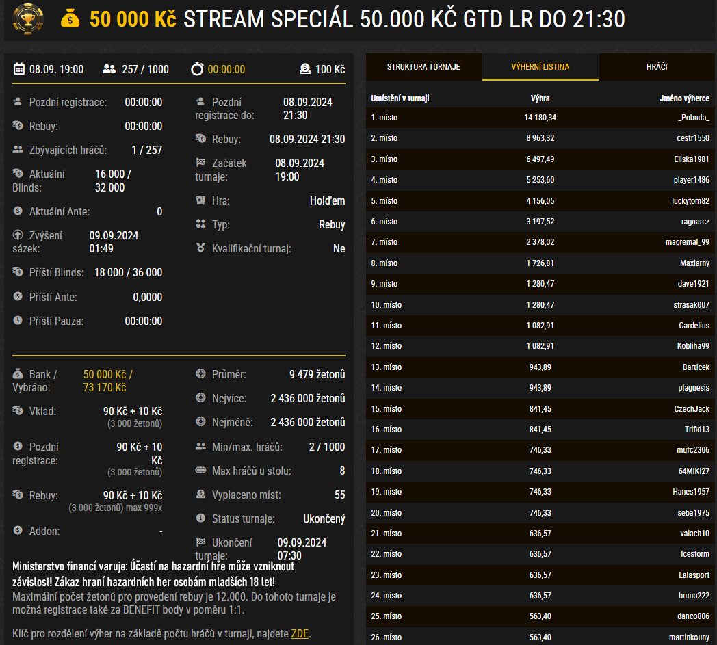This screenshot has height=645, width=717.
Task: Click Trifid13 in the 16. místo row
Action: click(x=697, y=430)
